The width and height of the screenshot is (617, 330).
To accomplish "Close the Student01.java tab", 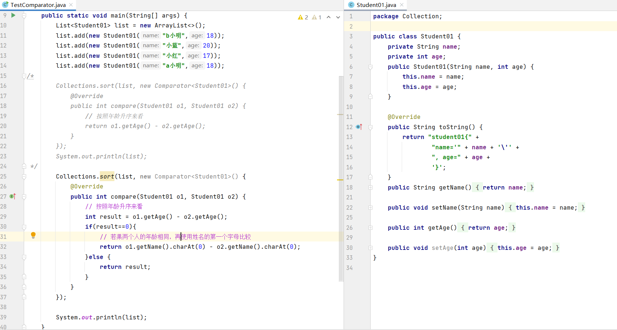I will pyautogui.click(x=402, y=5).
